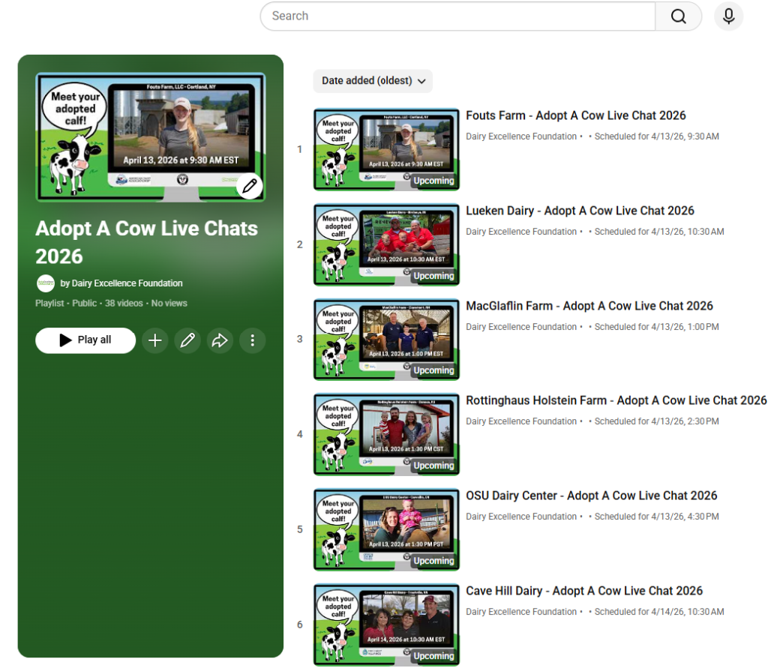Viewport: 768px width, 668px height.
Task: Click the pencil icon on playlist cover image
Action: 250,185
